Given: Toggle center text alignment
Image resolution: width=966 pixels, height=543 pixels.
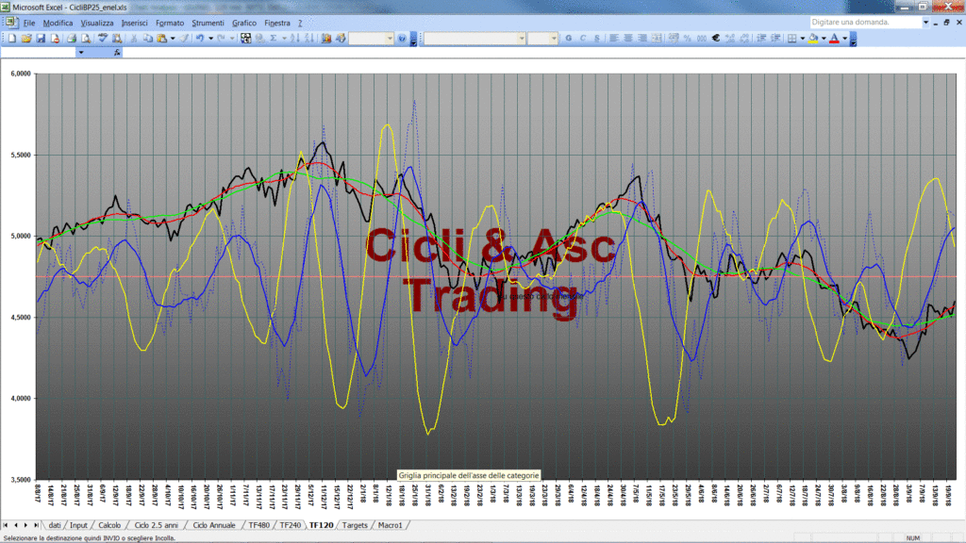Looking at the screenshot, I should pyautogui.click(x=627, y=38).
